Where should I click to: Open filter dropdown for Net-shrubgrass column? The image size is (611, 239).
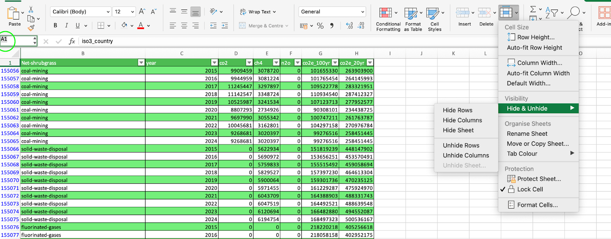point(141,63)
